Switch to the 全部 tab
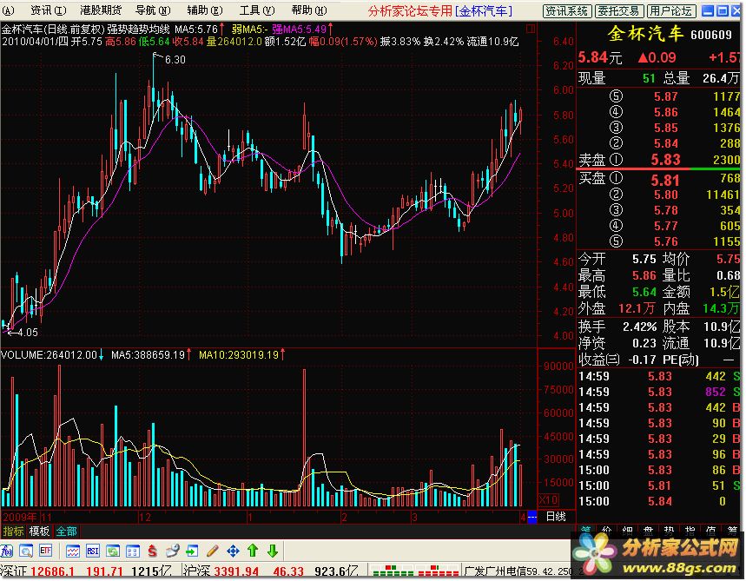The width and height of the screenshot is (746, 581). (67, 531)
